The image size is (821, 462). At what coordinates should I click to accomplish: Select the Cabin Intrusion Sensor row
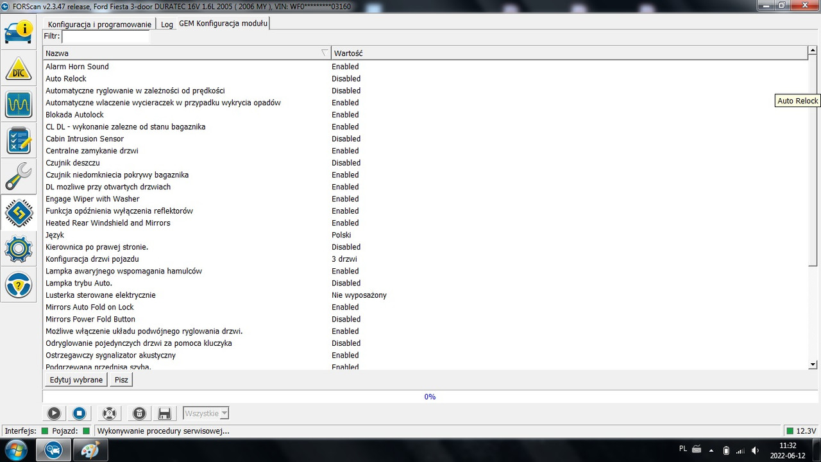click(x=425, y=139)
